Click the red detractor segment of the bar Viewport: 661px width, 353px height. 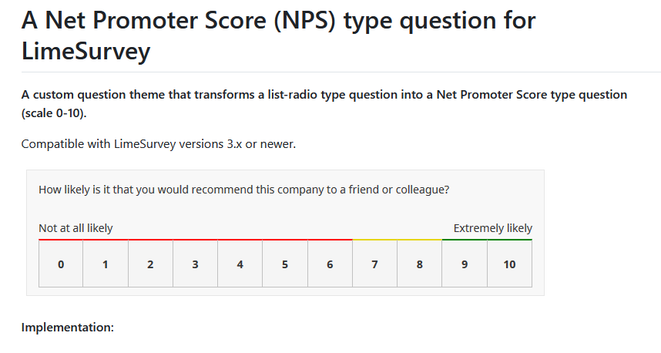click(x=196, y=240)
